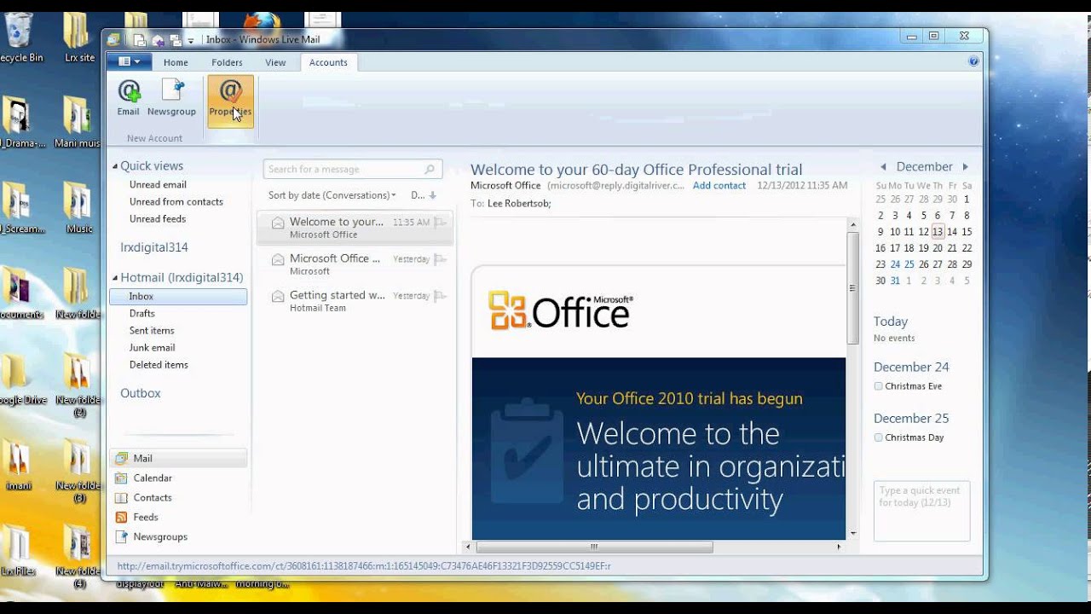Open the Junk email folder
The width and height of the screenshot is (1091, 614).
[152, 347]
